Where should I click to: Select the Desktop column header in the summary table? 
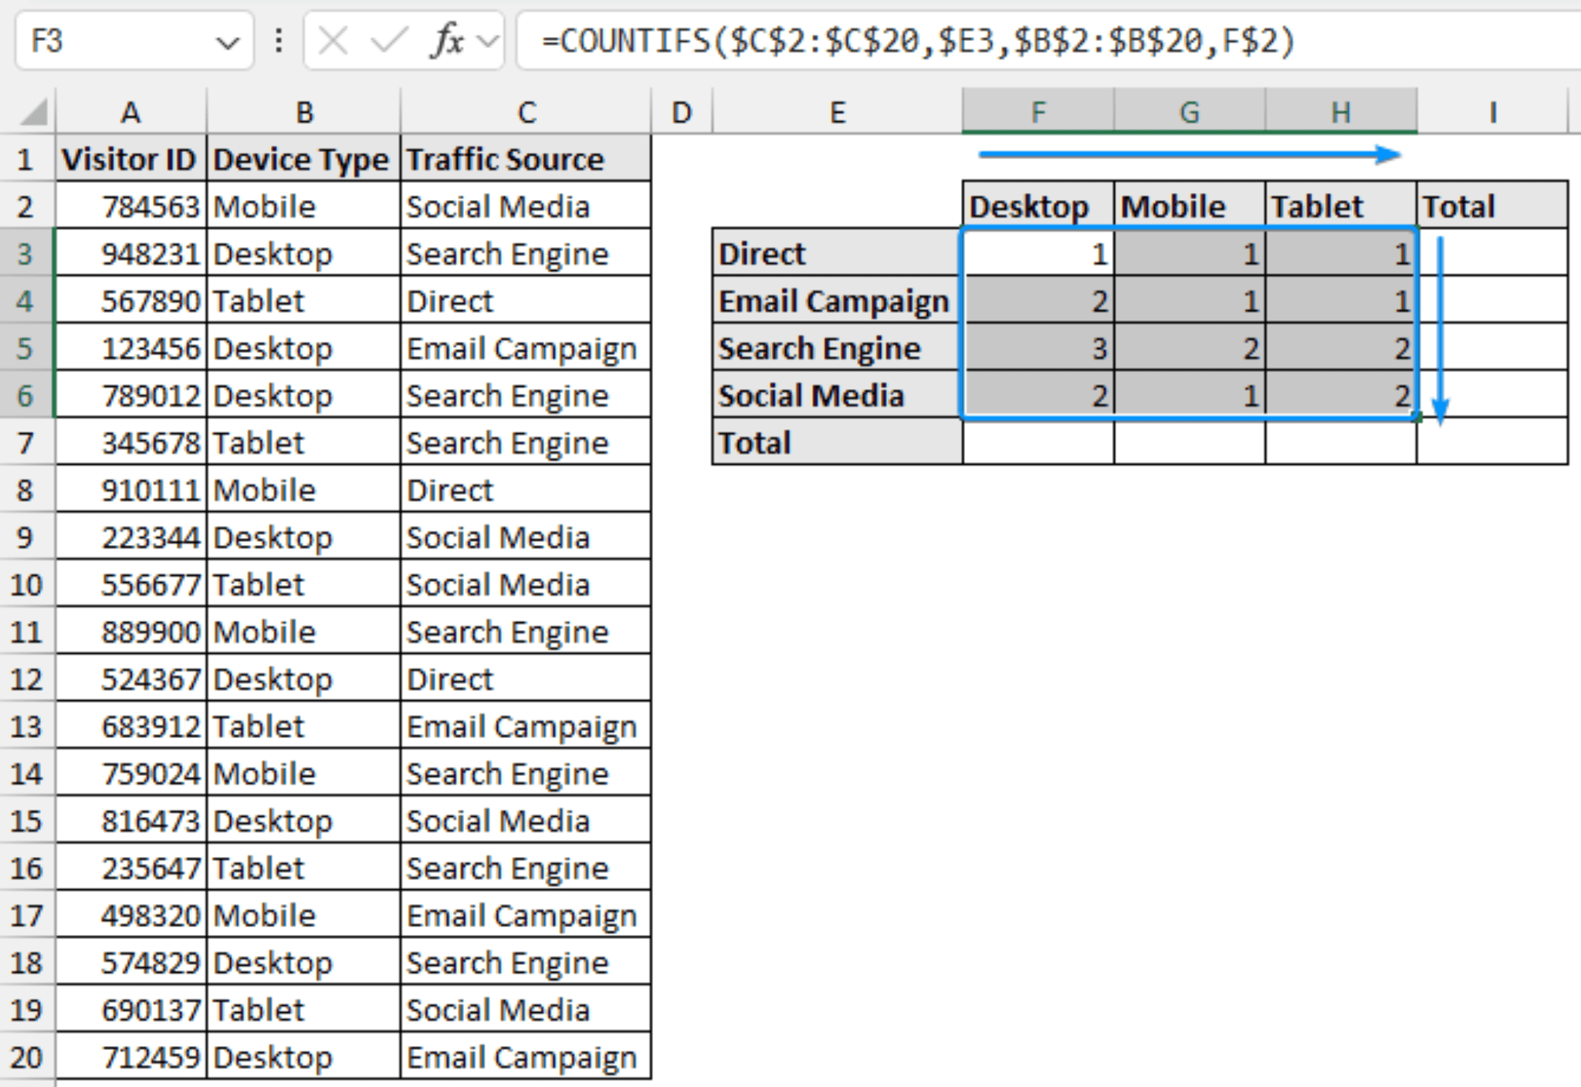(x=1031, y=206)
